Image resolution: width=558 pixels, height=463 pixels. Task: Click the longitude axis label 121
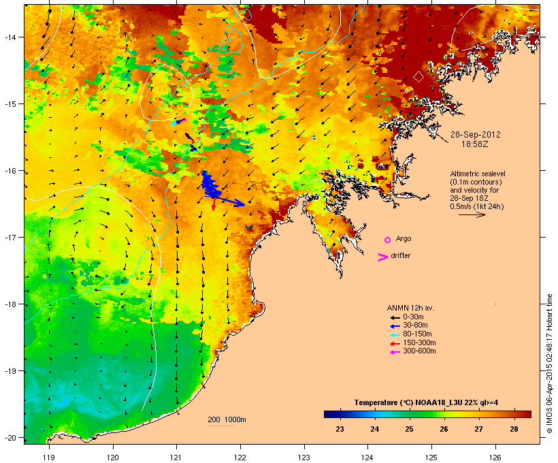point(176,458)
